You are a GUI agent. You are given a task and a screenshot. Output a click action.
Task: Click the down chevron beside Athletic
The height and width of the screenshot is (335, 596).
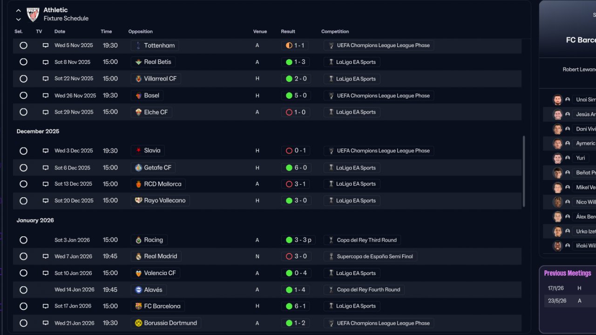pyautogui.click(x=19, y=19)
